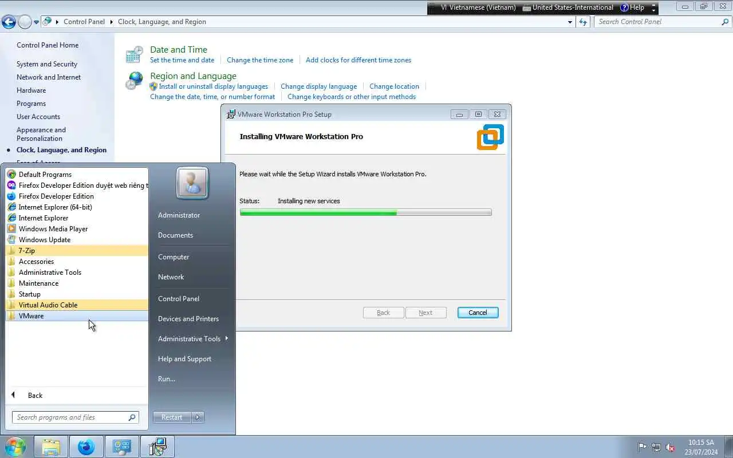Open File Explorer from taskbar
The width and height of the screenshot is (733, 458).
point(51,447)
